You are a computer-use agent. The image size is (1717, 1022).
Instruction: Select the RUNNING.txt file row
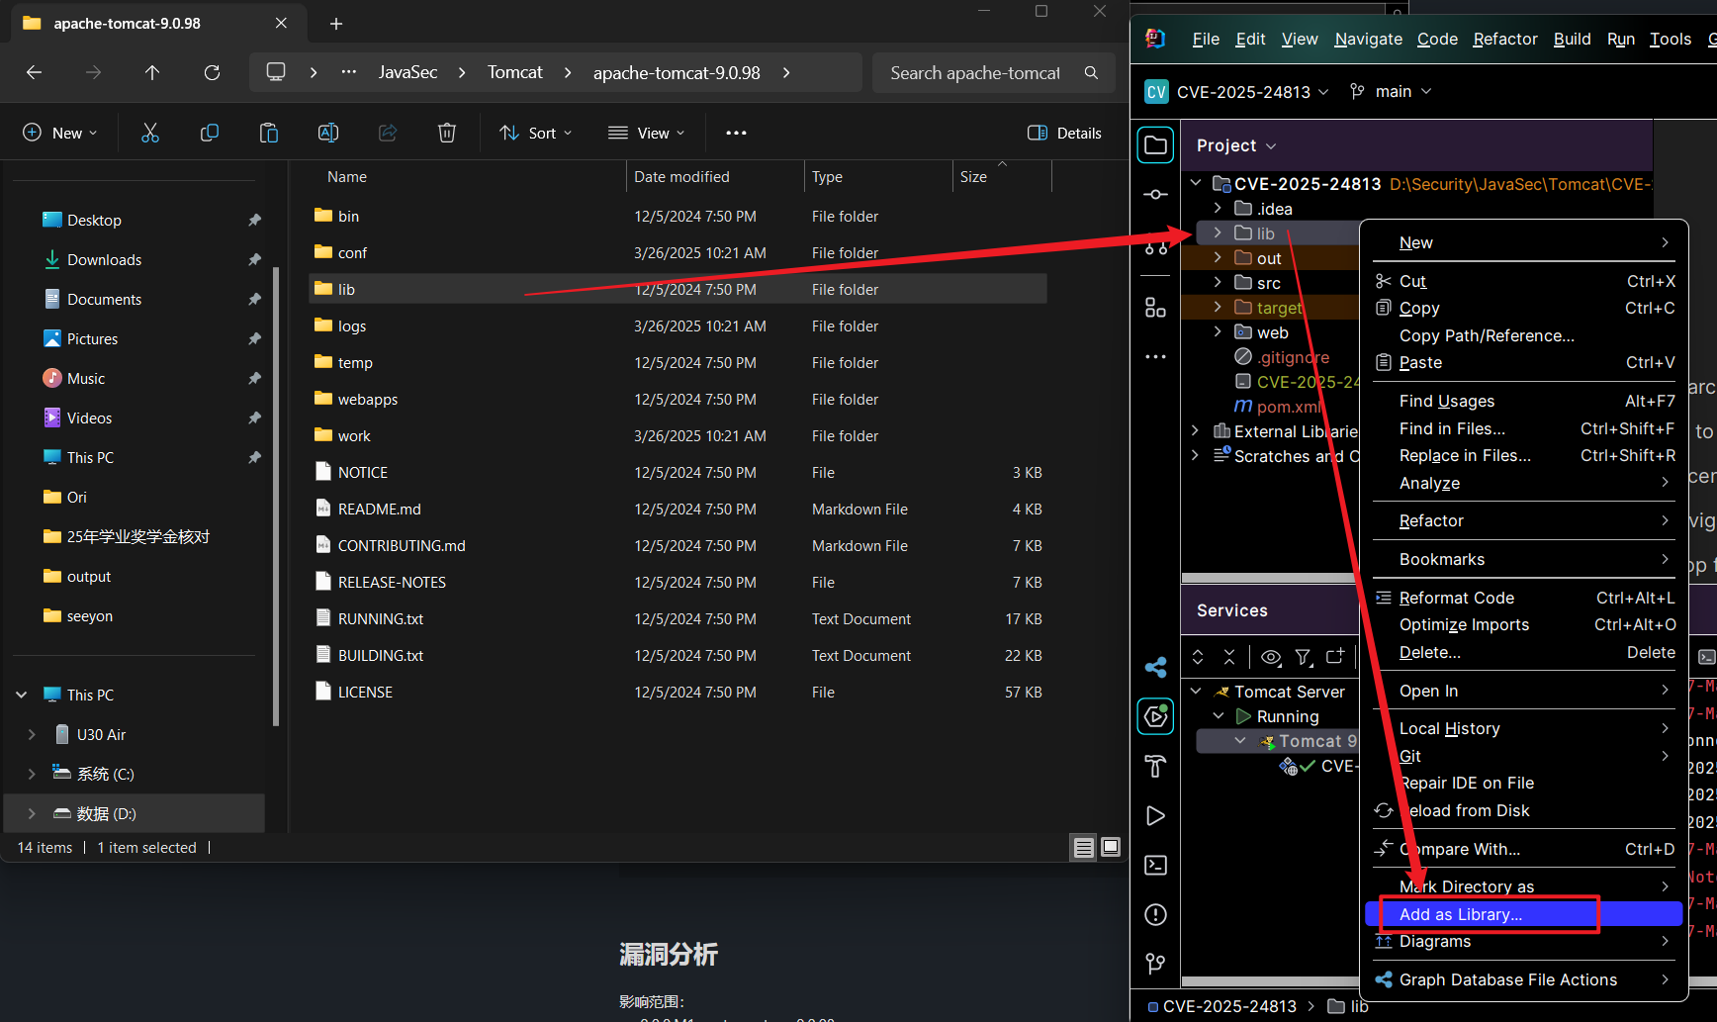[x=678, y=618]
